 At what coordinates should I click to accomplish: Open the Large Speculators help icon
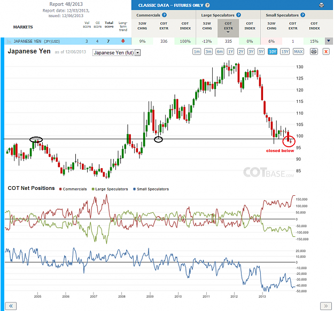(x=238, y=15)
